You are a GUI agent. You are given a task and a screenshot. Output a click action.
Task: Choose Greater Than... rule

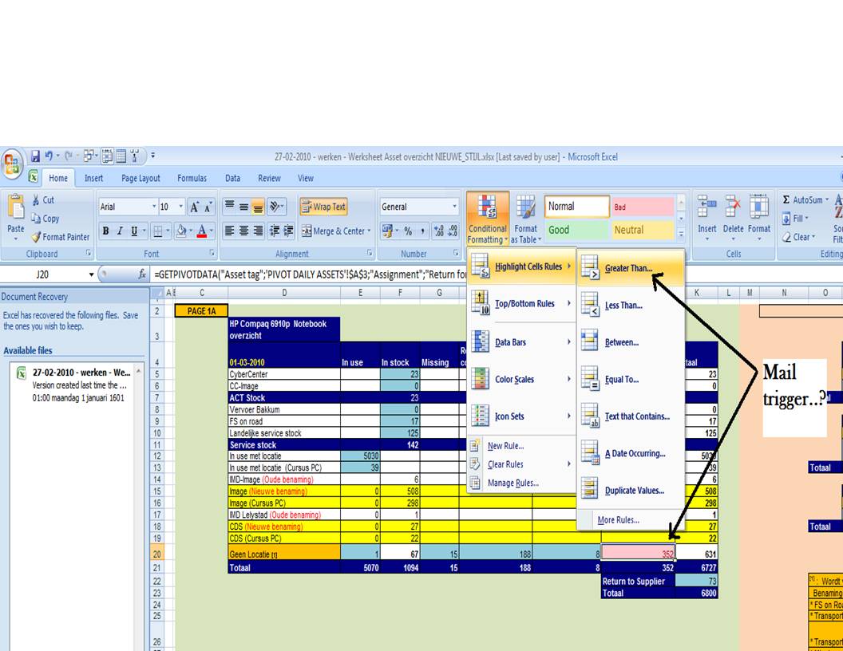pyautogui.click(x=628, y=269)
